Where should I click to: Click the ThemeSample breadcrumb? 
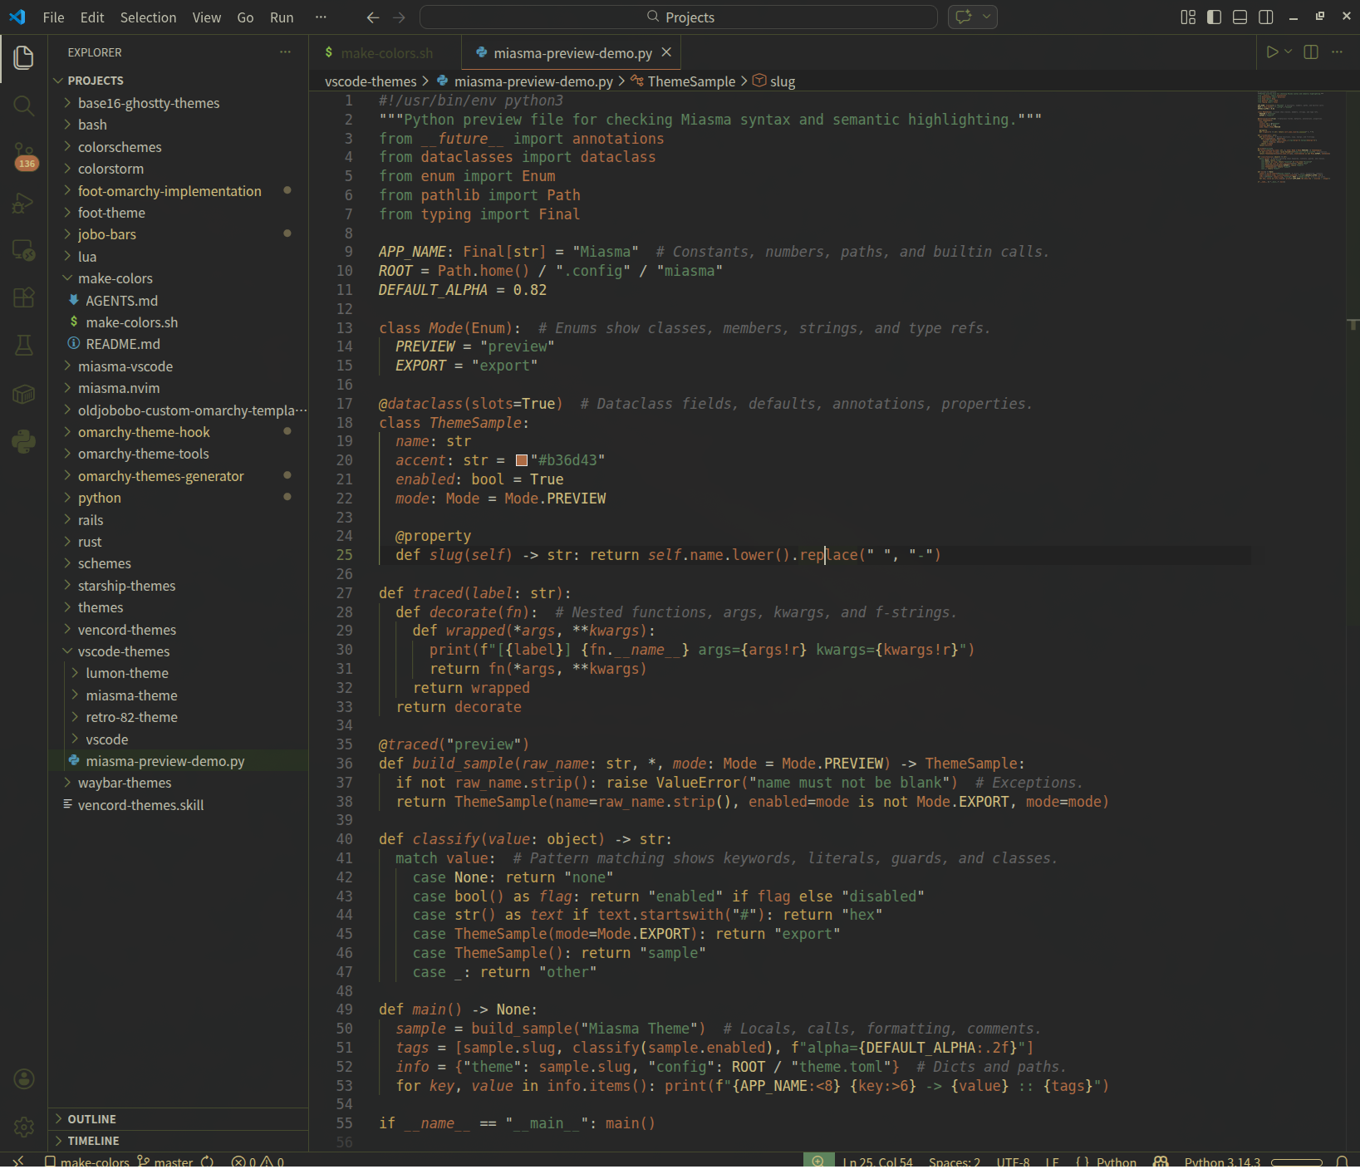(x=691, y=81)
